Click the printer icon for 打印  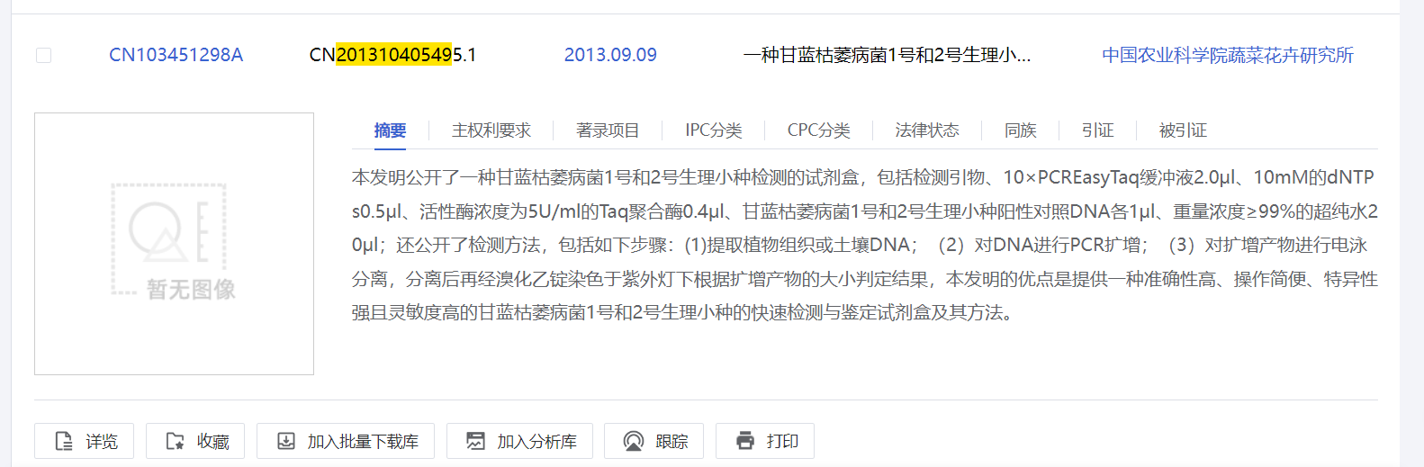pyautogui.click(x=745, y=441)
